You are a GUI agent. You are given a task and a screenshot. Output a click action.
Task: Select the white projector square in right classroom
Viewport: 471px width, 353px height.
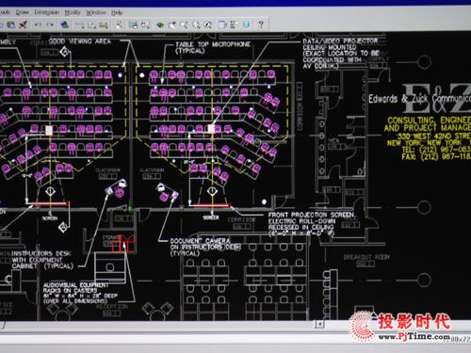tap(211, 129)
